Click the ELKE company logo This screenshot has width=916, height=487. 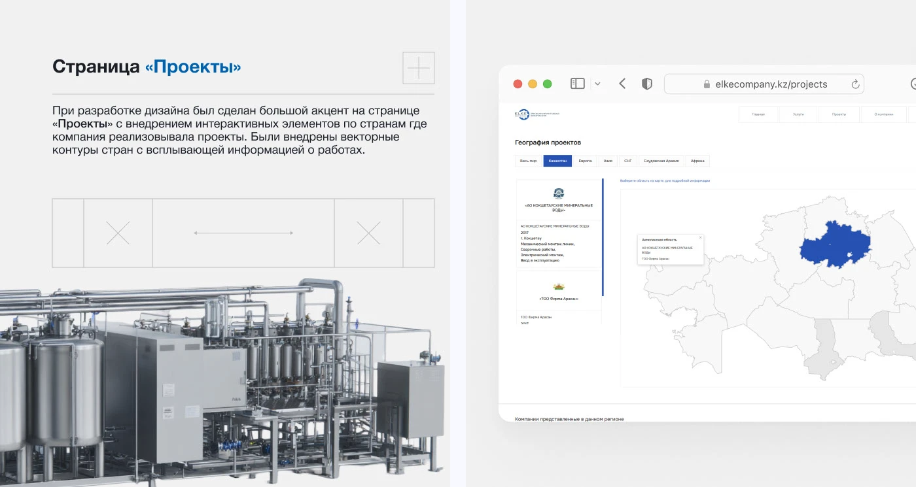[x=537, y=114]
